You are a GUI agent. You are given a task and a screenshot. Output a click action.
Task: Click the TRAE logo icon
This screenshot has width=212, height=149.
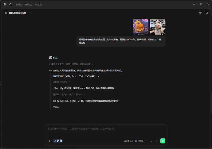51,58
